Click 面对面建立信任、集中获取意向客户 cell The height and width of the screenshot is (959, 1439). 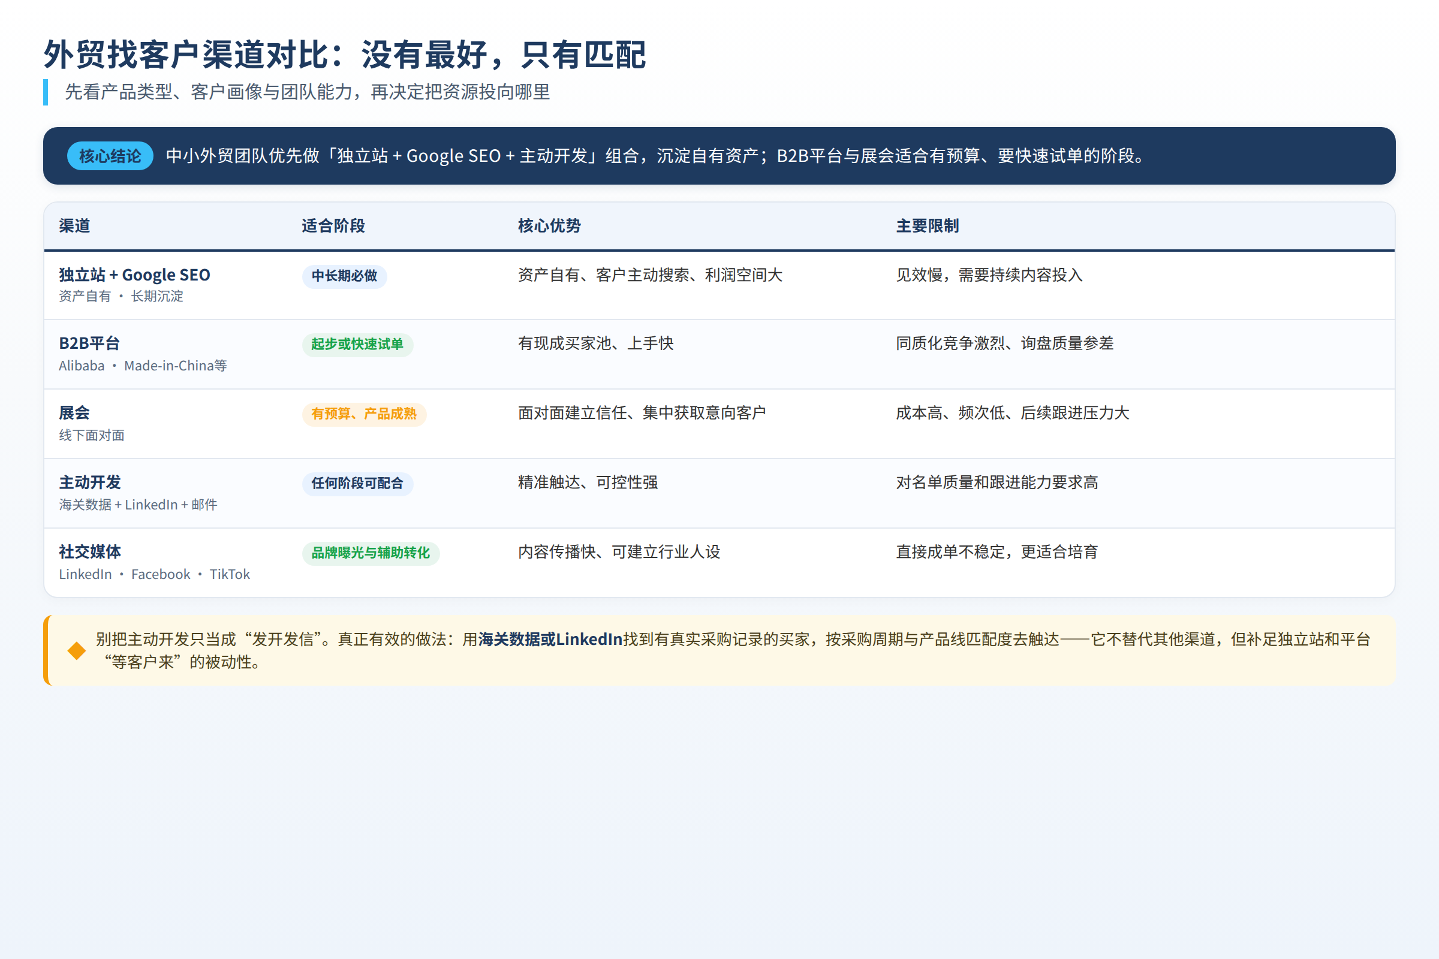tap(642, 413)
